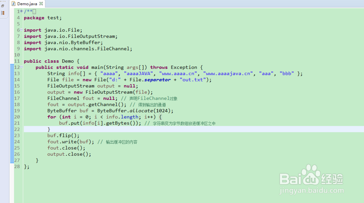Viewport: 364px width, 203px height.
Task: Click the string "www.aaaajava.cn" on line 13
Action: (x=228, y=73)
